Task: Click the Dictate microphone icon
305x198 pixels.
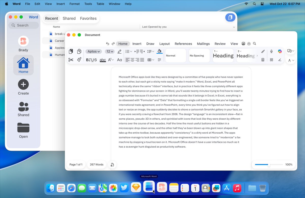Action: 271,51
